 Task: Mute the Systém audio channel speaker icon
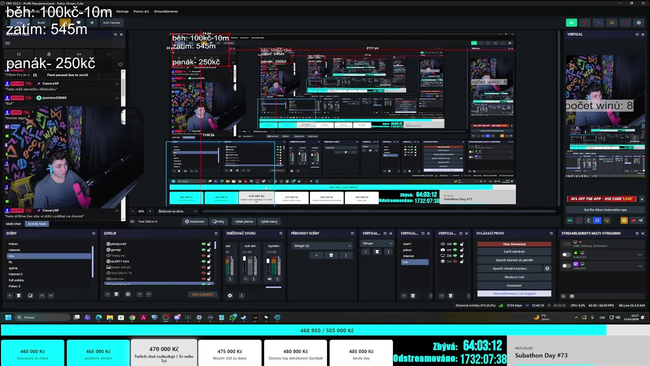point(270,279)
